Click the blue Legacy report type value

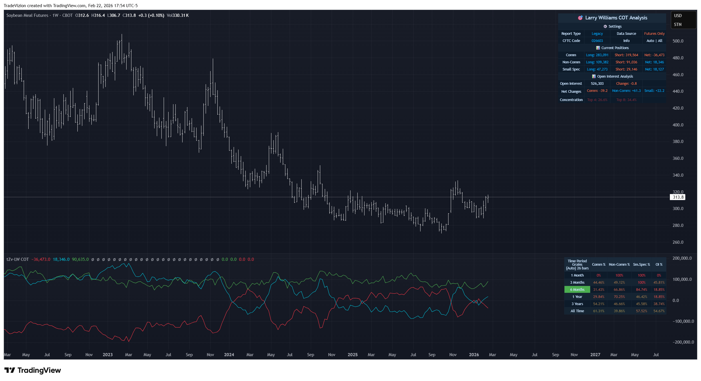(x=597, y=33)
